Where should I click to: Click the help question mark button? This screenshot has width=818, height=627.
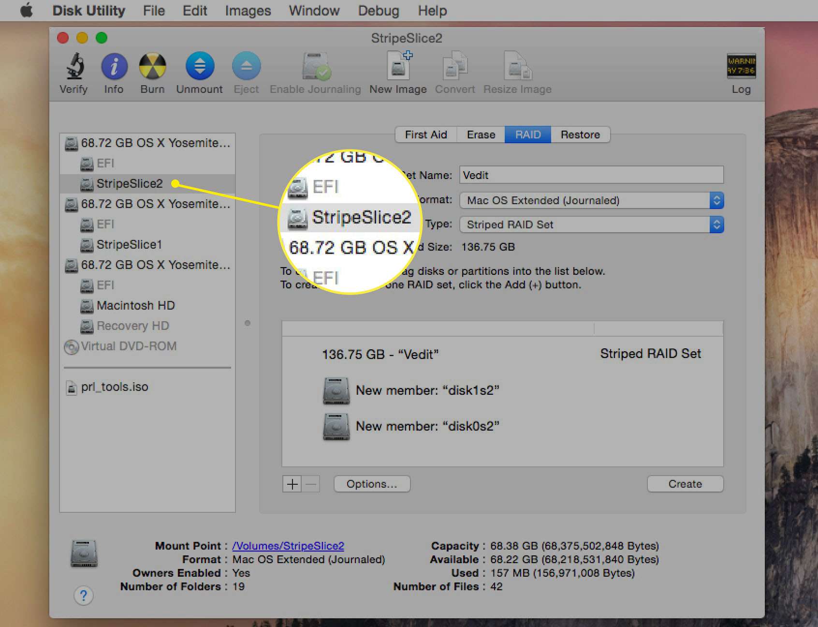coord(83,596)
